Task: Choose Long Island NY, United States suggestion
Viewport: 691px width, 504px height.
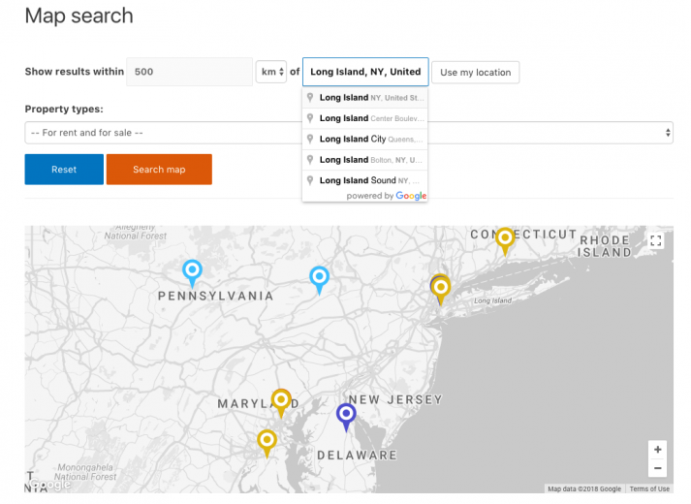Action: pyautogui.click(x=365, y=97)
